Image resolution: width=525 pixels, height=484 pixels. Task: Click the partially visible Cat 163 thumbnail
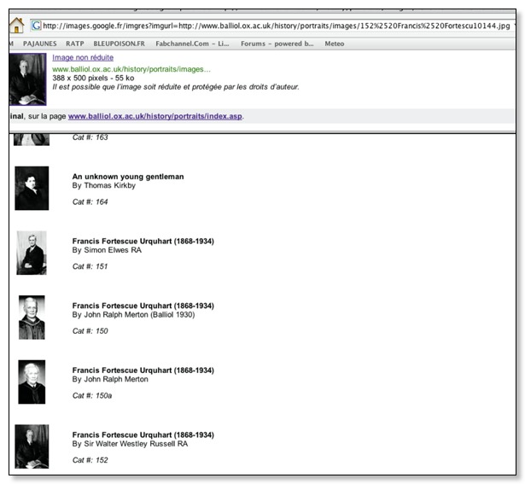point(32,140)
